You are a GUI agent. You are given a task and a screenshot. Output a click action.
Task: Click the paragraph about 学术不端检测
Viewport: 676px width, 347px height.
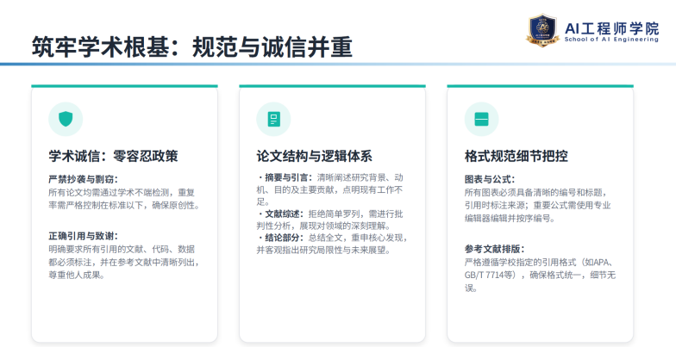(124, 199)
